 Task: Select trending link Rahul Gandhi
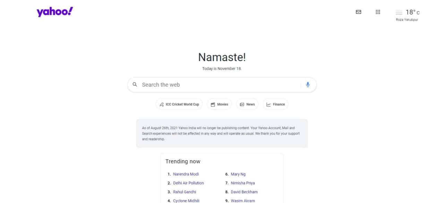[185, 192]
